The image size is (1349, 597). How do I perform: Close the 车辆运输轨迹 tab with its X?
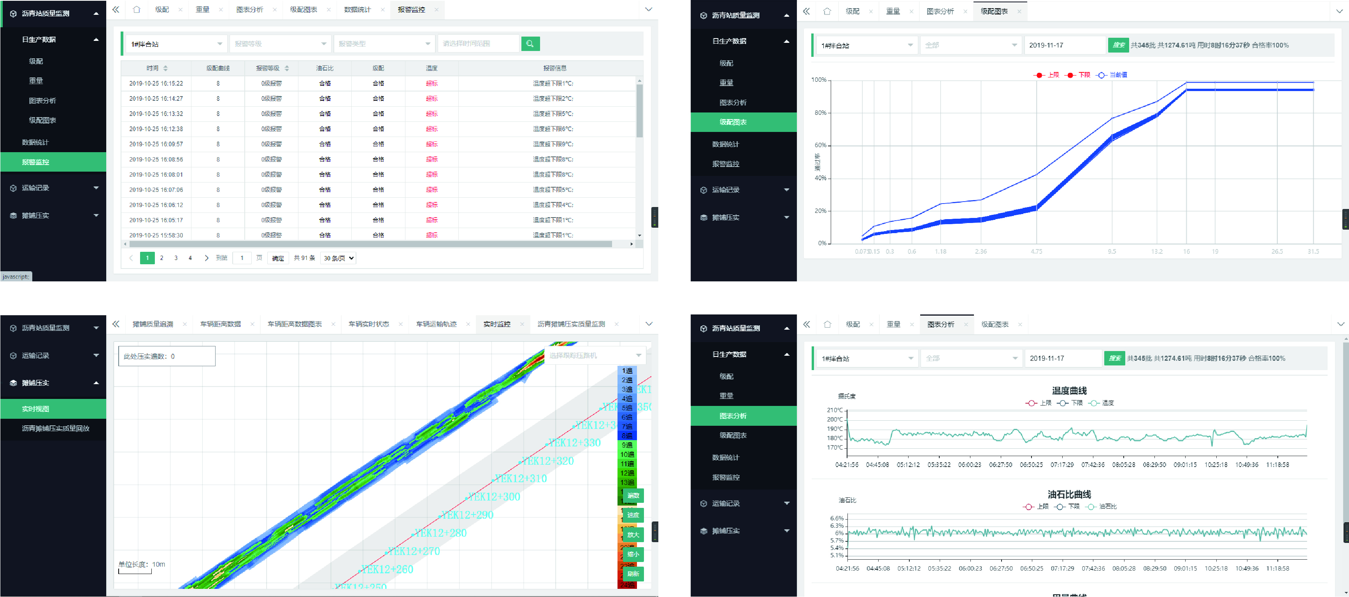468,325
